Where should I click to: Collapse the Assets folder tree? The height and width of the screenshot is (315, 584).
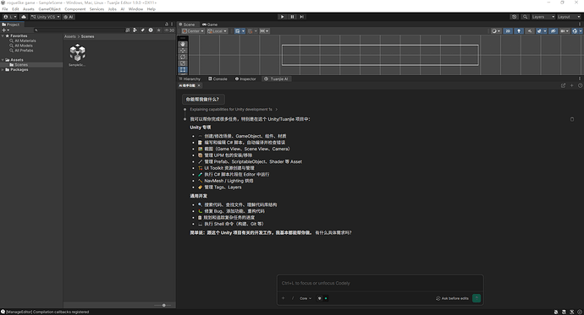[x=3, y=60]
